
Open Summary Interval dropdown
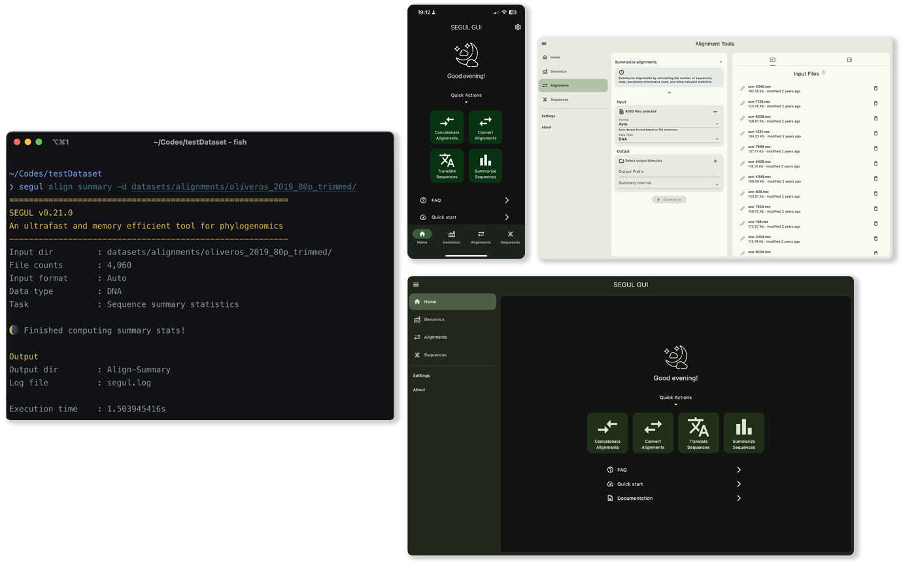(x=669, y=183)
